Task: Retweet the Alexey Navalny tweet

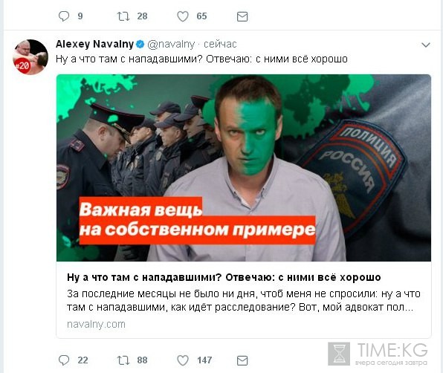Action: (x=123, y=360)
